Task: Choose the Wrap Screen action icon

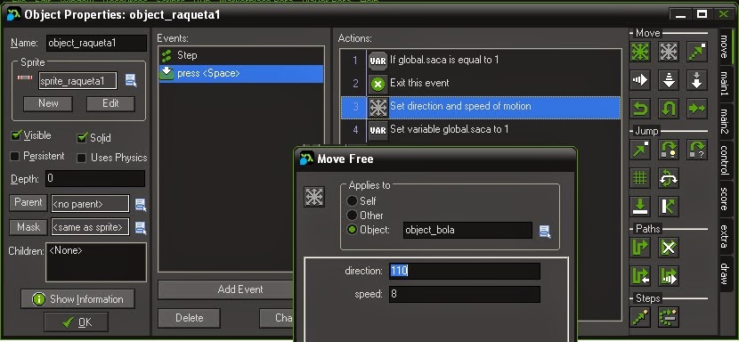Action: 669,178
